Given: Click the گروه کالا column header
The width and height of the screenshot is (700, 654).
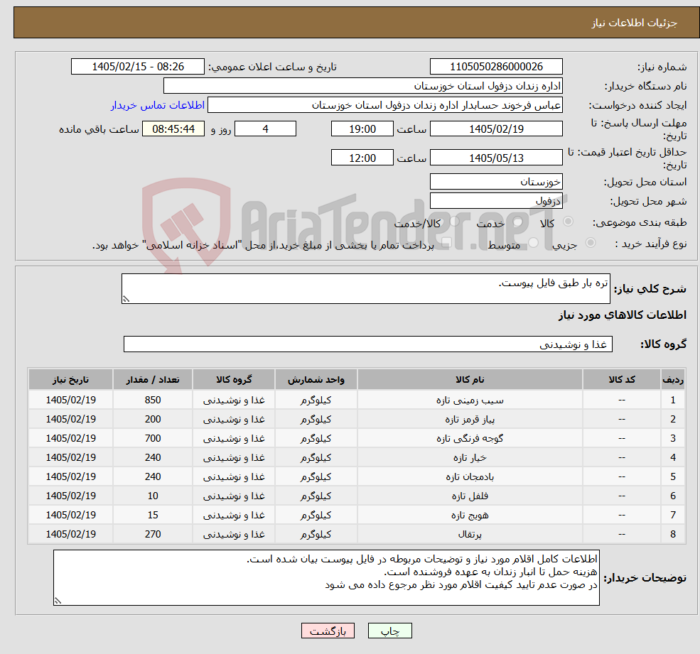Looking at the screenshot, I should tap(234, 380).
